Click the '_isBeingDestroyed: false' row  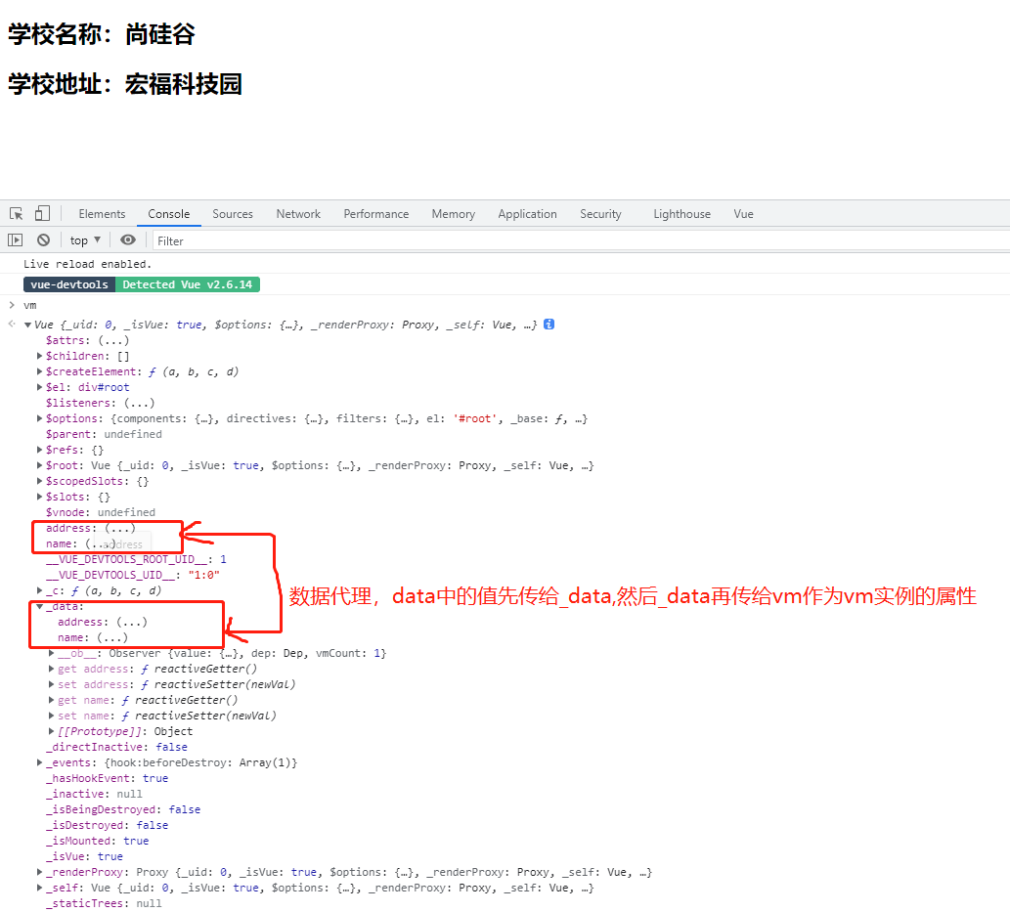coord(123,809)
